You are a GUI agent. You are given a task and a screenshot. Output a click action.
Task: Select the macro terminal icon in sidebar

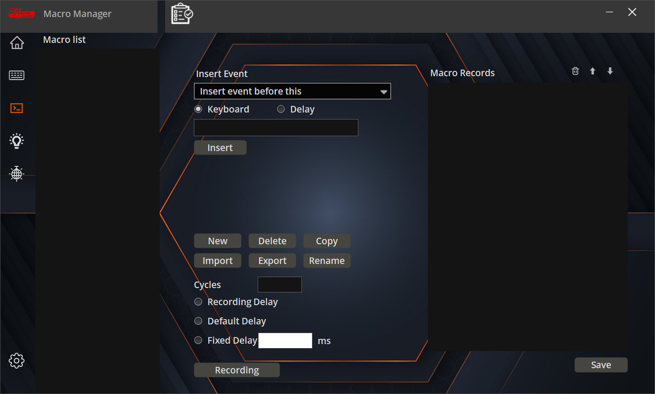[x=17, y=108]
